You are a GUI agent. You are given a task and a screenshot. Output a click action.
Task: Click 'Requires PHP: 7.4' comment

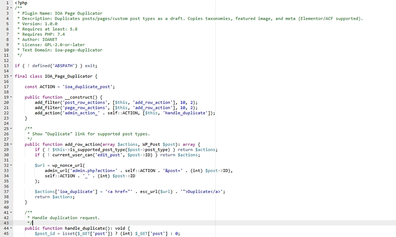click(x=43, y=34)
